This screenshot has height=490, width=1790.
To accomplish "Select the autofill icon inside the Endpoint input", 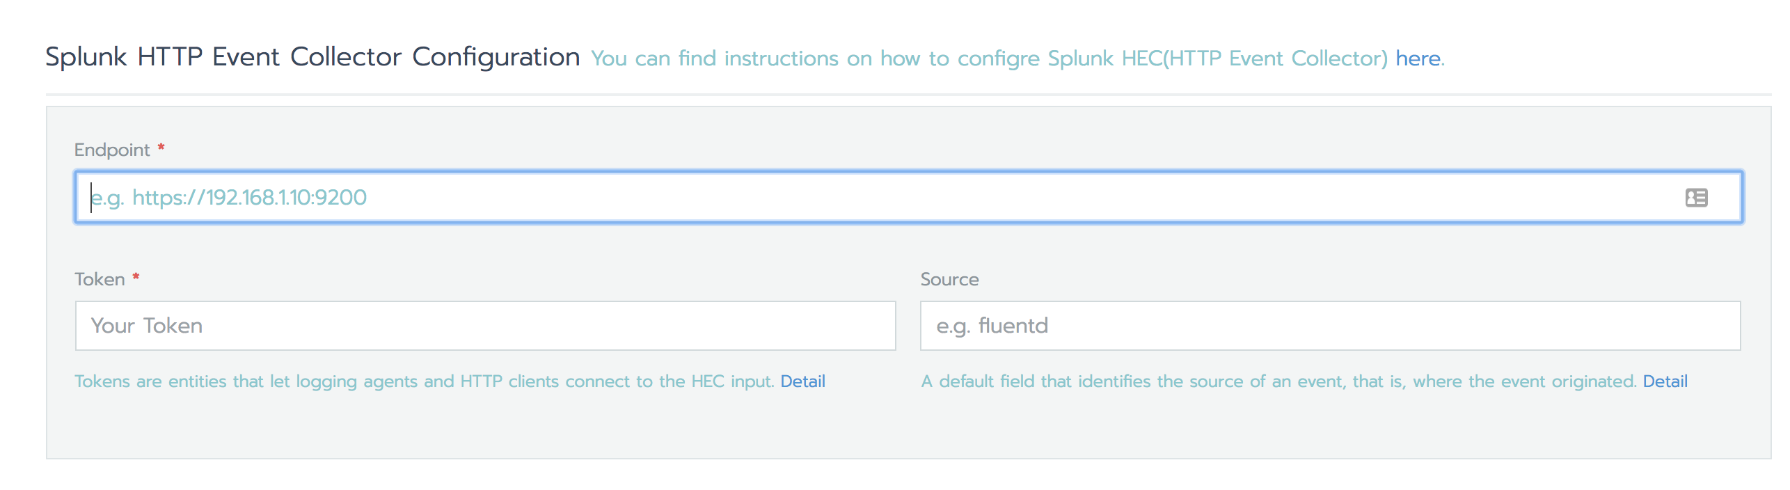I will click(x=1696, y=198).
